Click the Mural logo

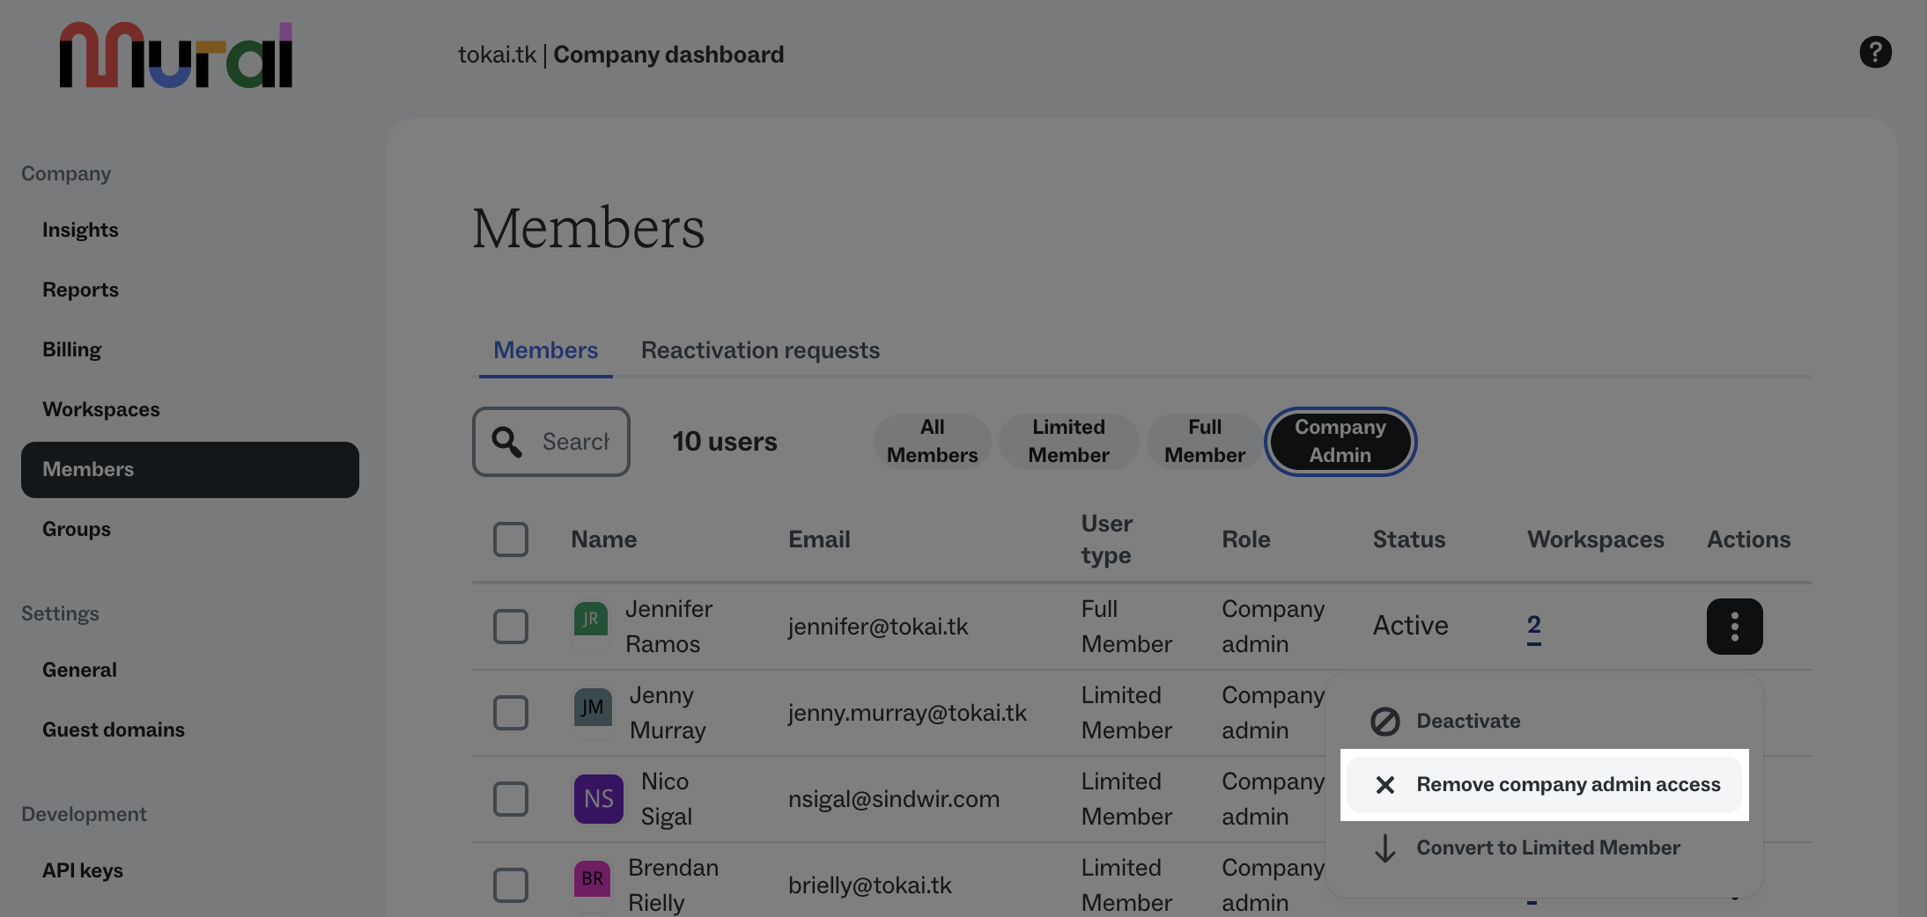coord(175,55)
